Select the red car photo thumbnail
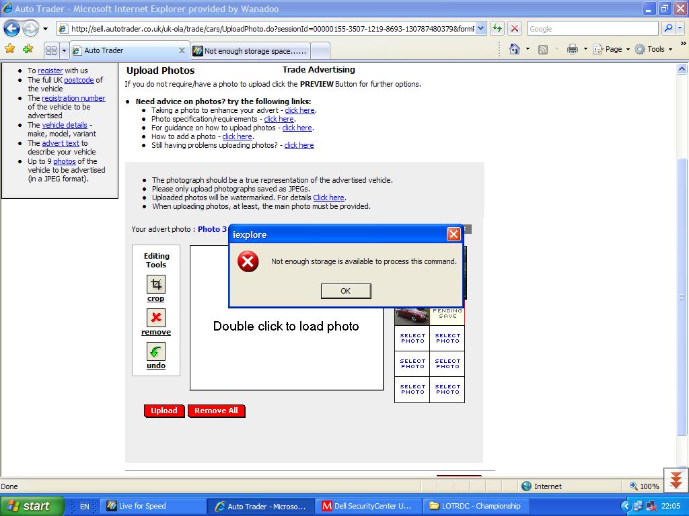 click(412, 316)
